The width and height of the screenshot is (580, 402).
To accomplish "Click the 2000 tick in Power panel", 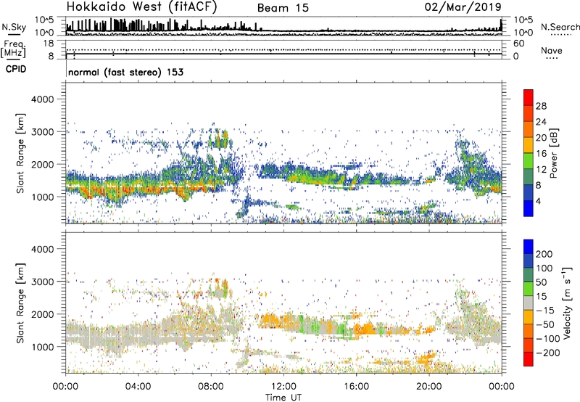I will 42,164.
